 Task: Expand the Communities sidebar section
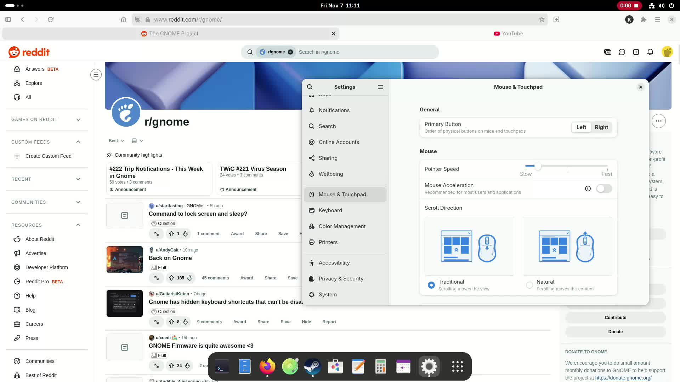[x=78, y=202]
